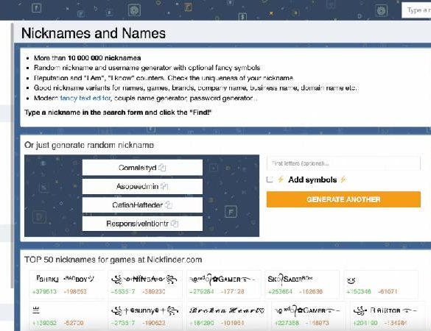431x331 pixels.
Task: Click the nickname search box at top
Action: (416, 10)
